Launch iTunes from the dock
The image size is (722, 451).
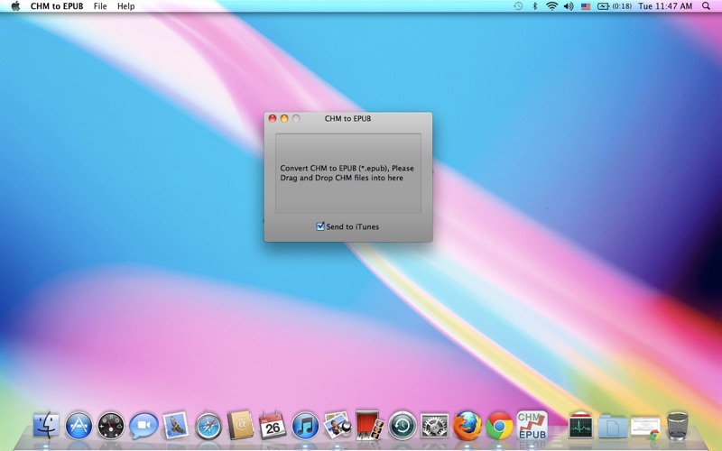coord(305,426)
